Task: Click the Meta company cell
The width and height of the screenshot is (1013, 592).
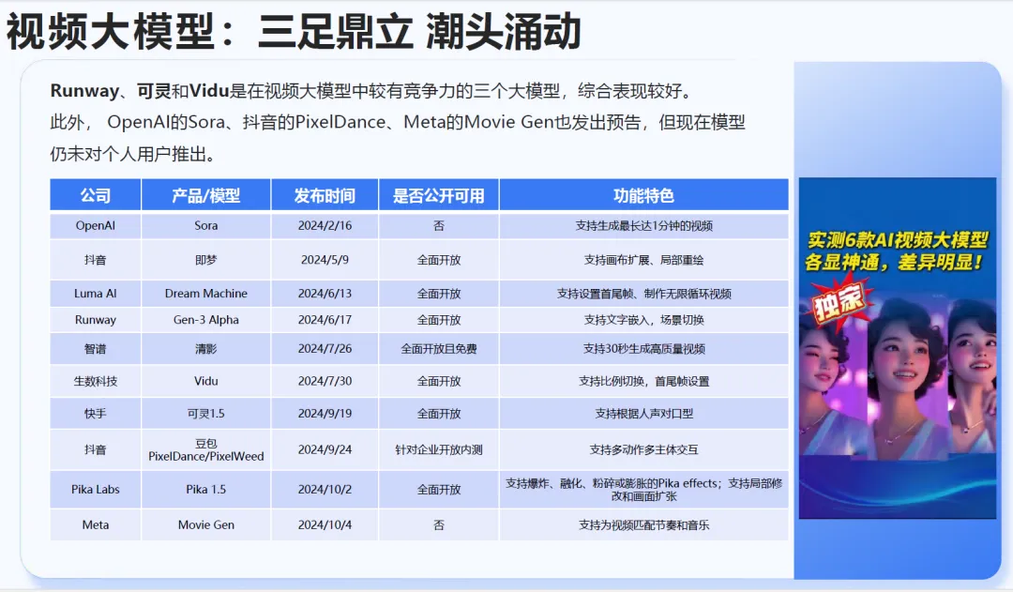Action: (96, 524)
